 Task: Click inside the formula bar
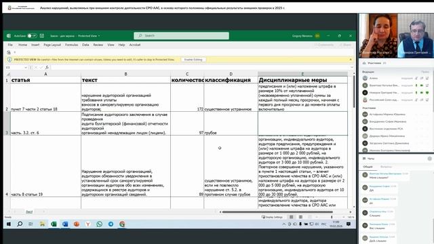pos(200,68)
